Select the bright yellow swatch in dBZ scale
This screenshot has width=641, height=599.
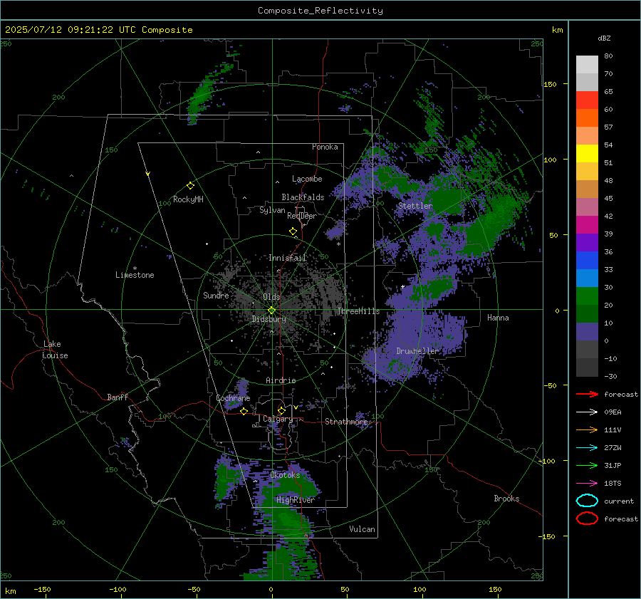[x=587, y=154]
